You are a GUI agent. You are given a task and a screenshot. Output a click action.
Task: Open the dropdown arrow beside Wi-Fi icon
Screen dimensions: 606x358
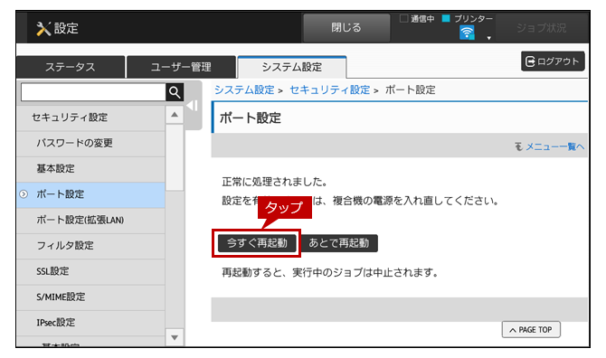tap(489, 38)
